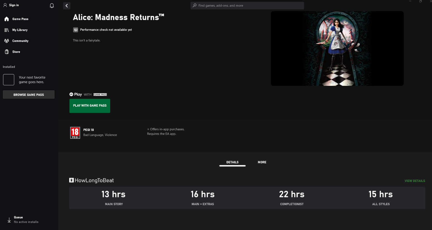Click the HowLongToBeat heading text
This screenshot has height=230, width=432.
click(x=94, y=180)
